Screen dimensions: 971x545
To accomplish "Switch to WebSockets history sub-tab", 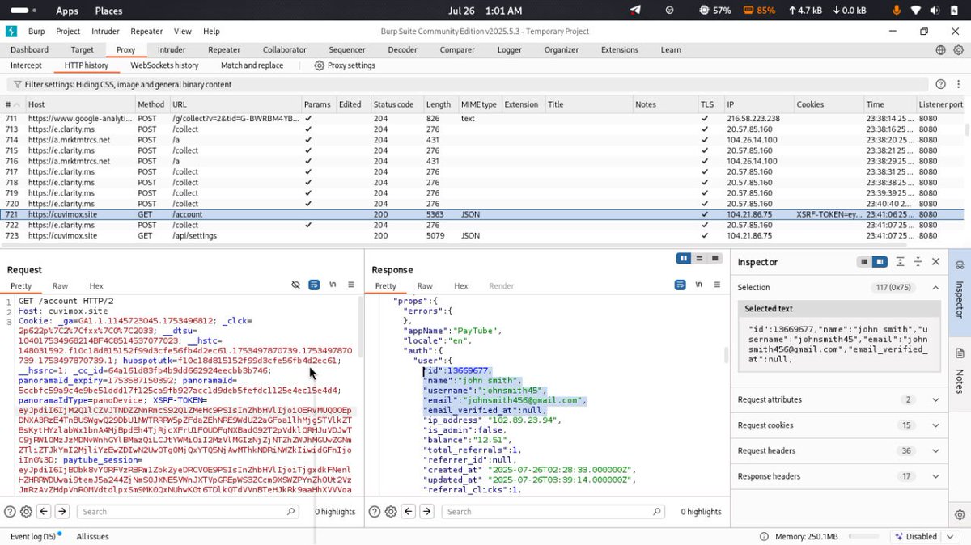I will (164, 65).
